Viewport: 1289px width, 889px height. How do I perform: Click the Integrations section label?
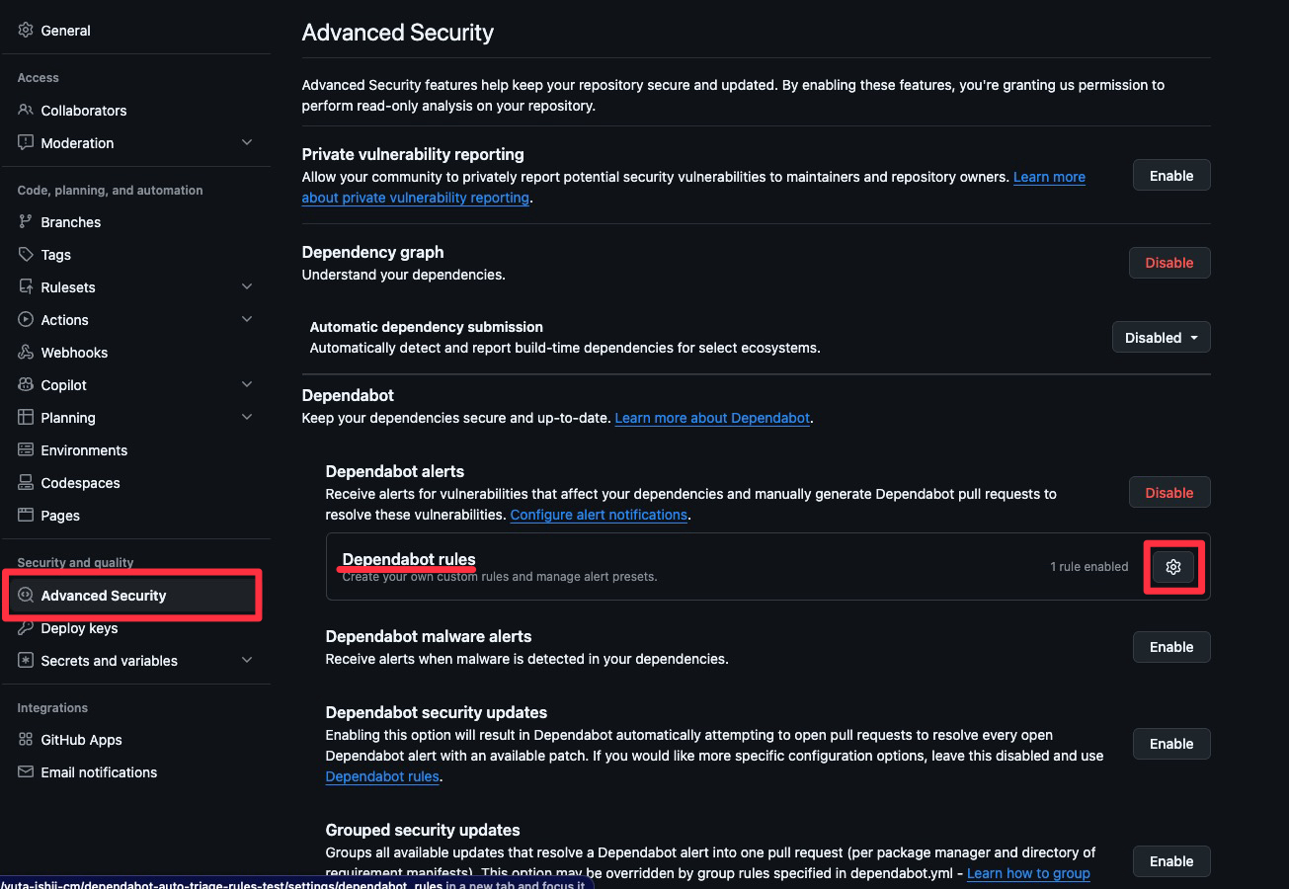[x=52, y=708]
